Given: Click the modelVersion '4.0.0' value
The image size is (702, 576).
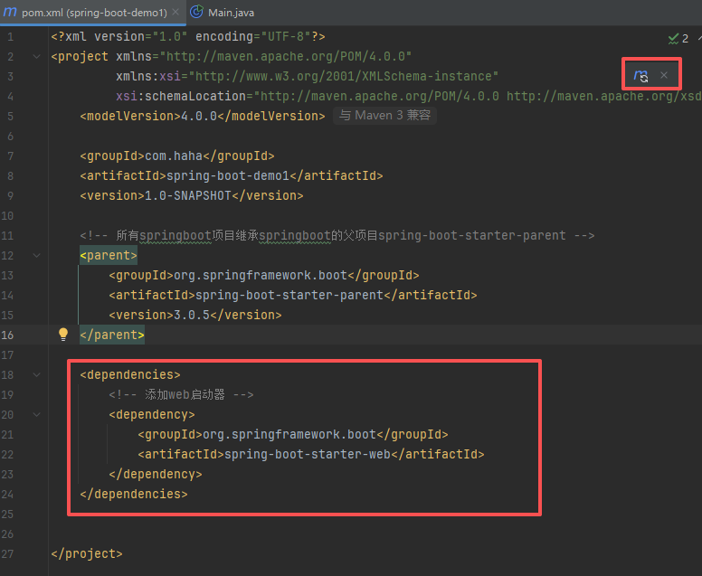Looking at the screenshot, I should pyautogui.click(x=199, y=116).
